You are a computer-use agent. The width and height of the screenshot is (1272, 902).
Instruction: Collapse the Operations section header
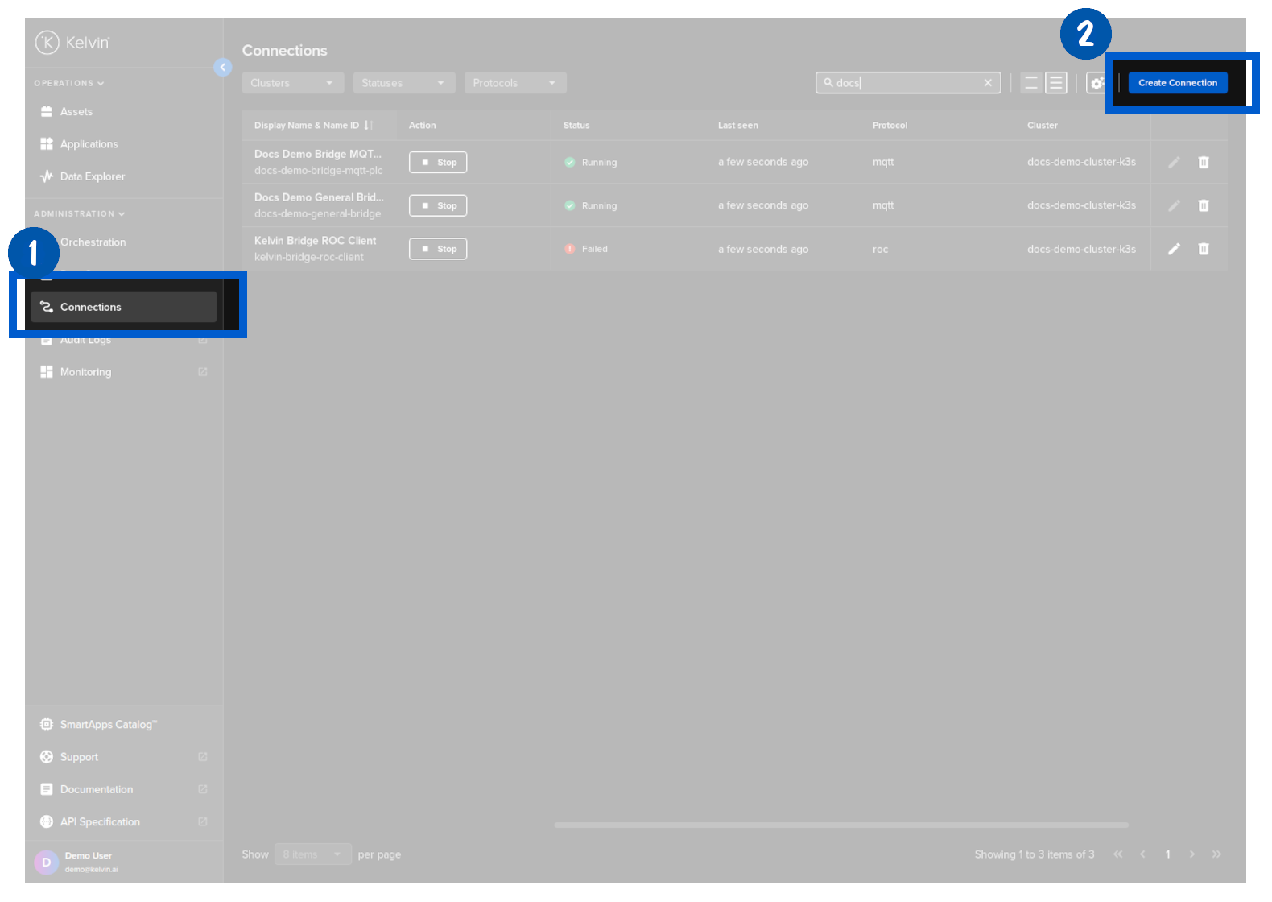point(69,83)
